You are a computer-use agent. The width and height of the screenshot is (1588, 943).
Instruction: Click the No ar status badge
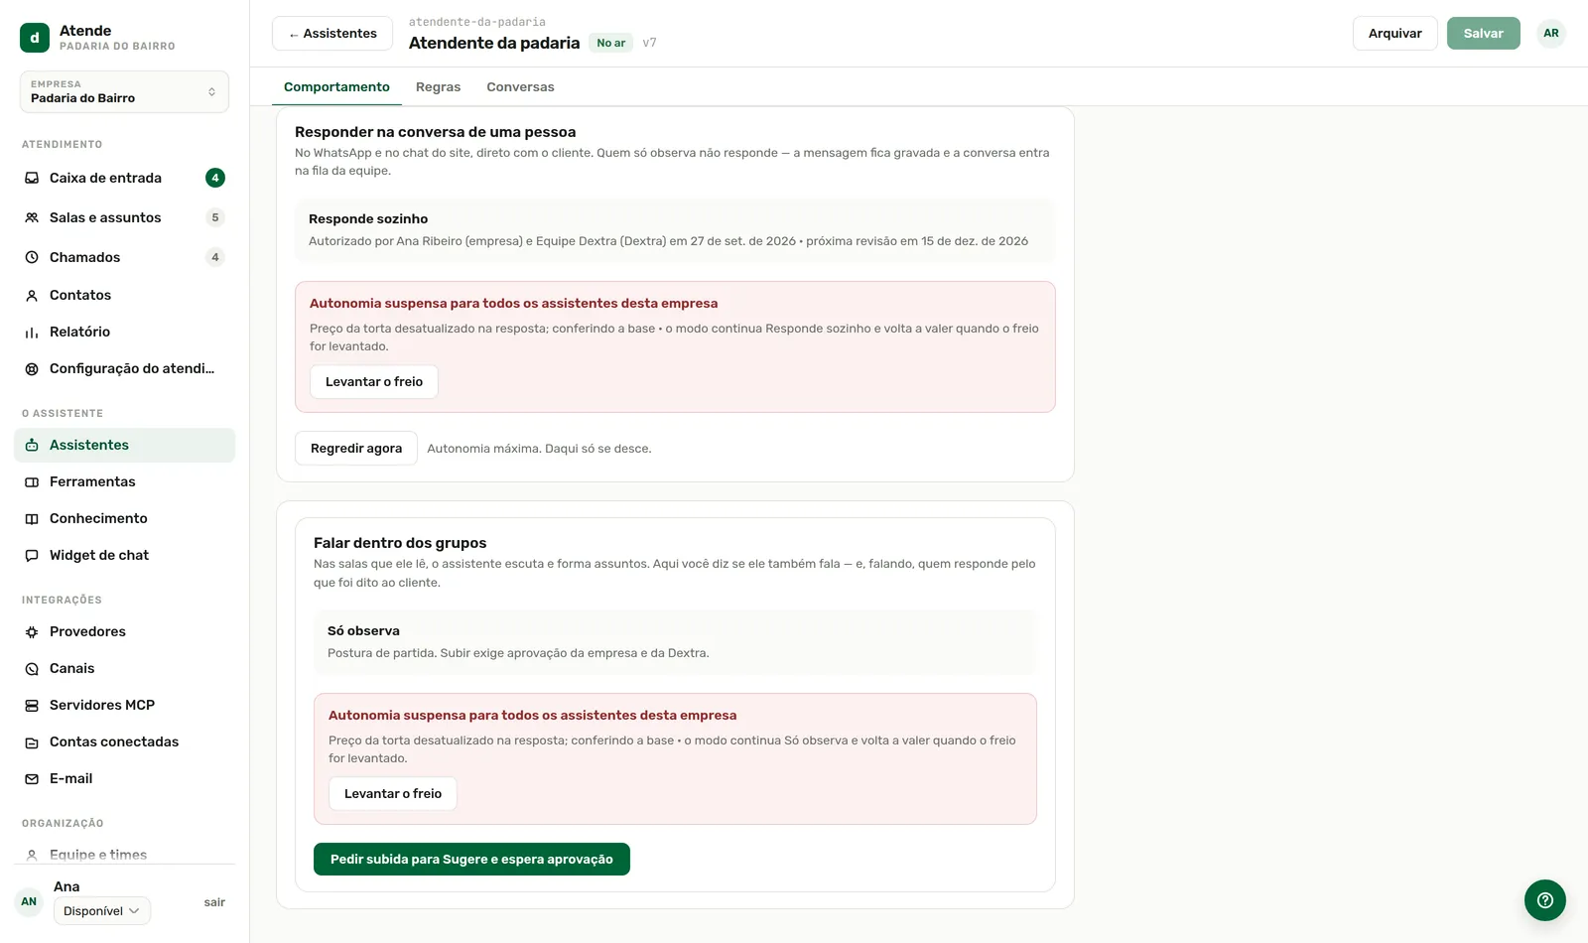click(x=611, y=43)
